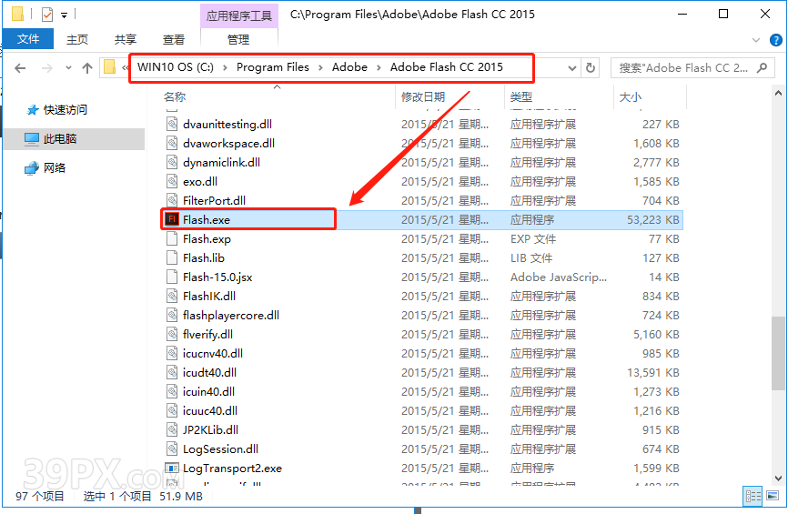Open the recent locations dropdown arrow
The width and height of the screenshot is (788, 514).
pyautogui.click(x=68, y=68)
